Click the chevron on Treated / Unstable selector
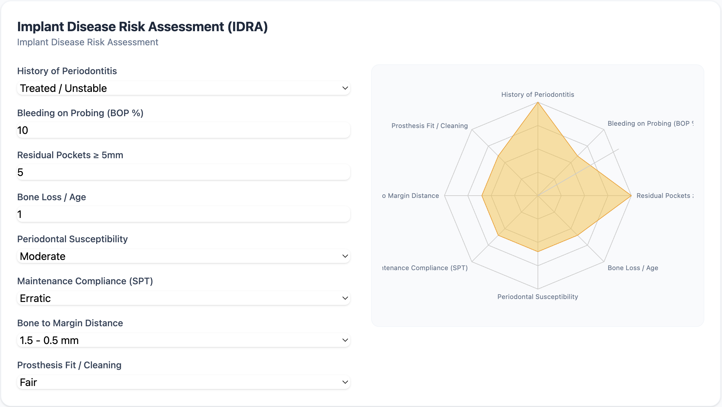This screenshot has height=407, width=722. point(345,88)
